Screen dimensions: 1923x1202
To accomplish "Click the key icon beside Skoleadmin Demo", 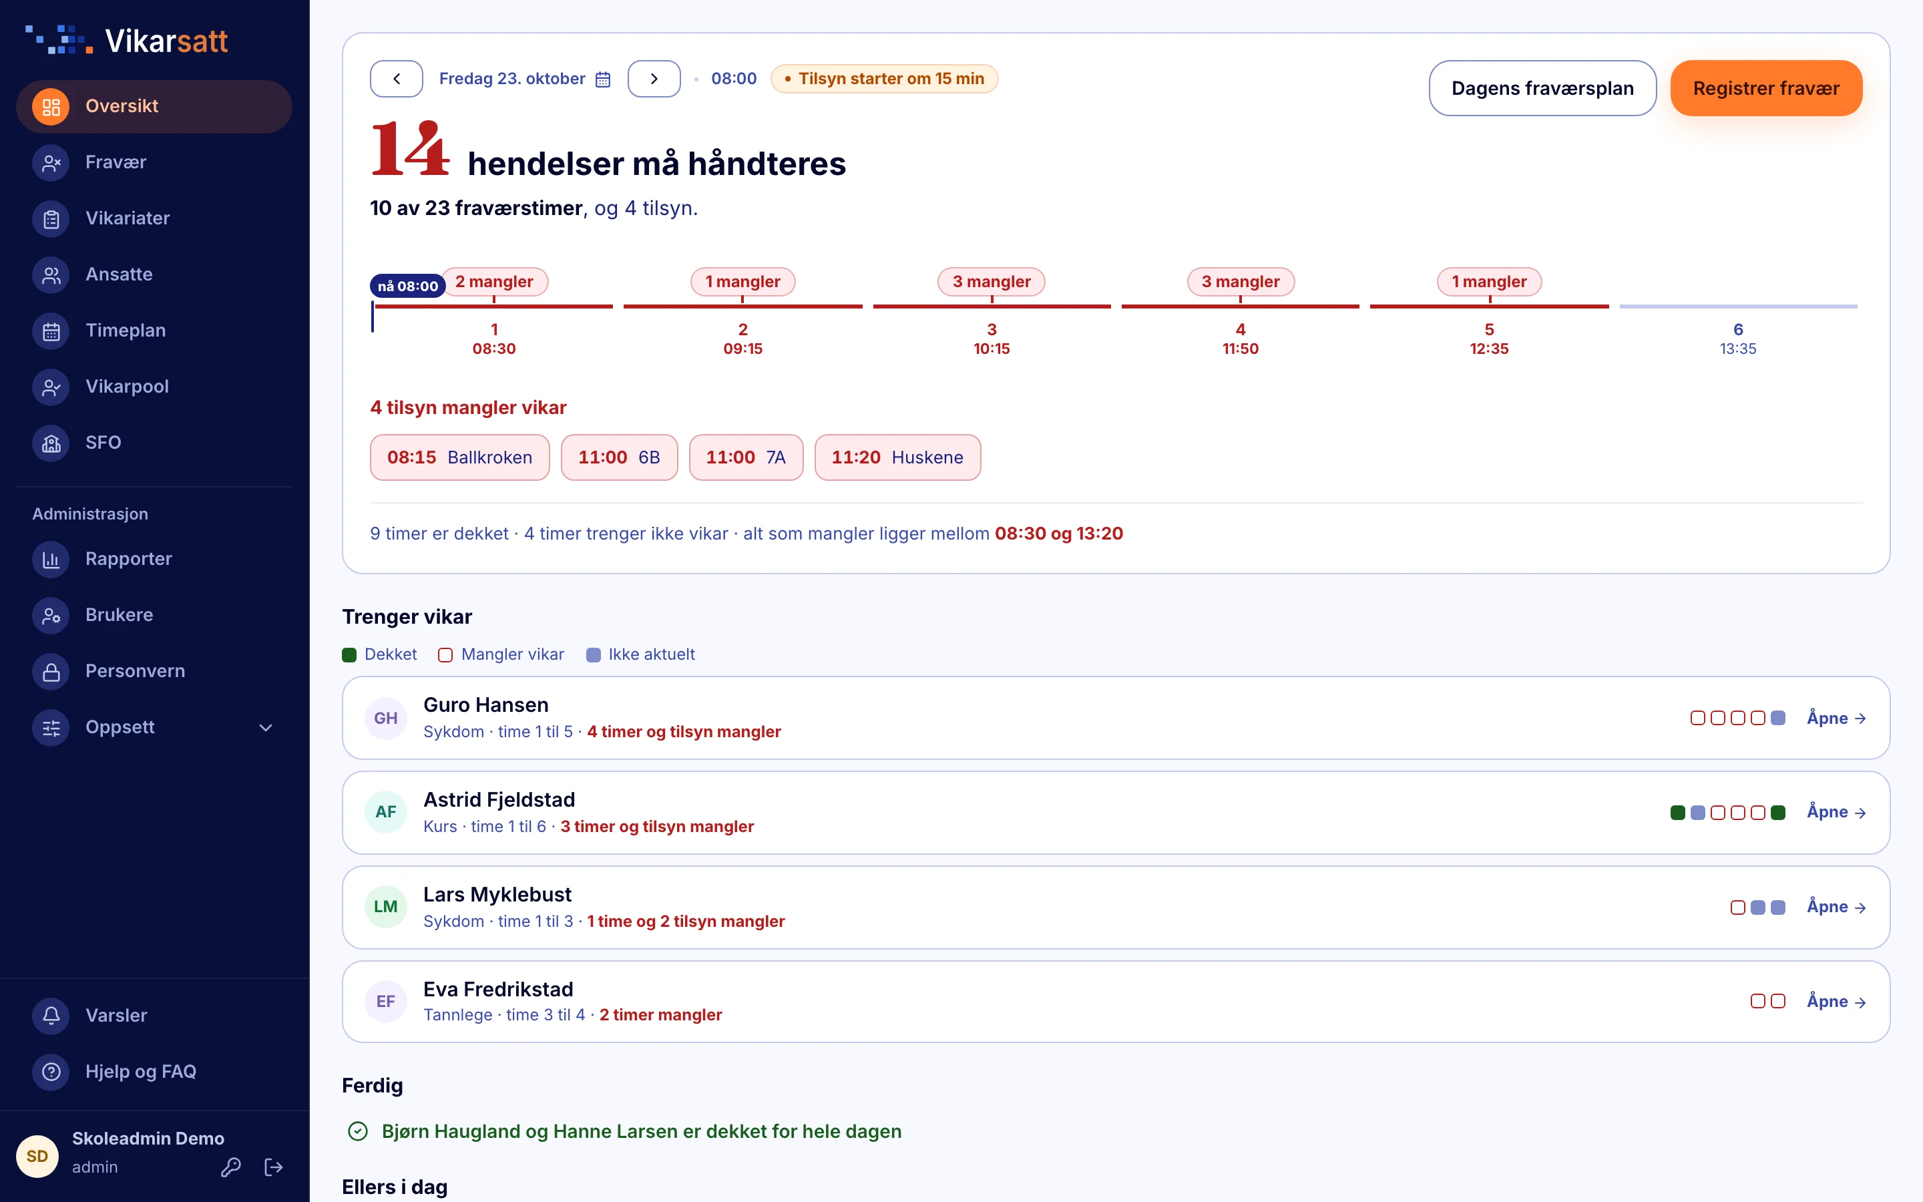I will pos(231,1166).
